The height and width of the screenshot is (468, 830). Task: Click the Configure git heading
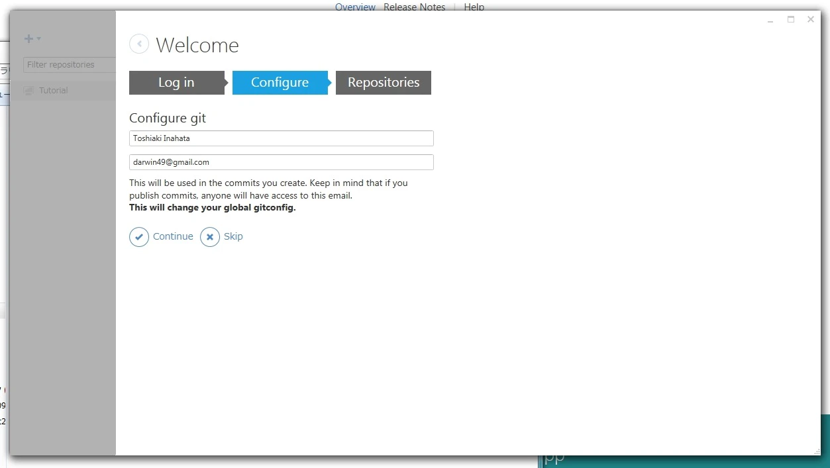168,118
